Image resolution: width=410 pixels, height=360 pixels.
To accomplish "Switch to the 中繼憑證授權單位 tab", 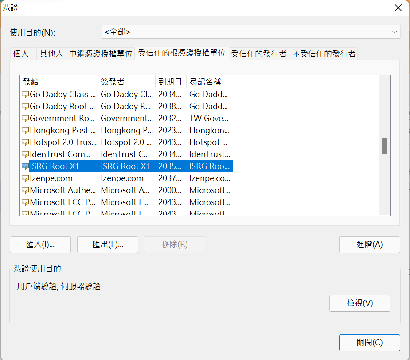I will (101, 54).
